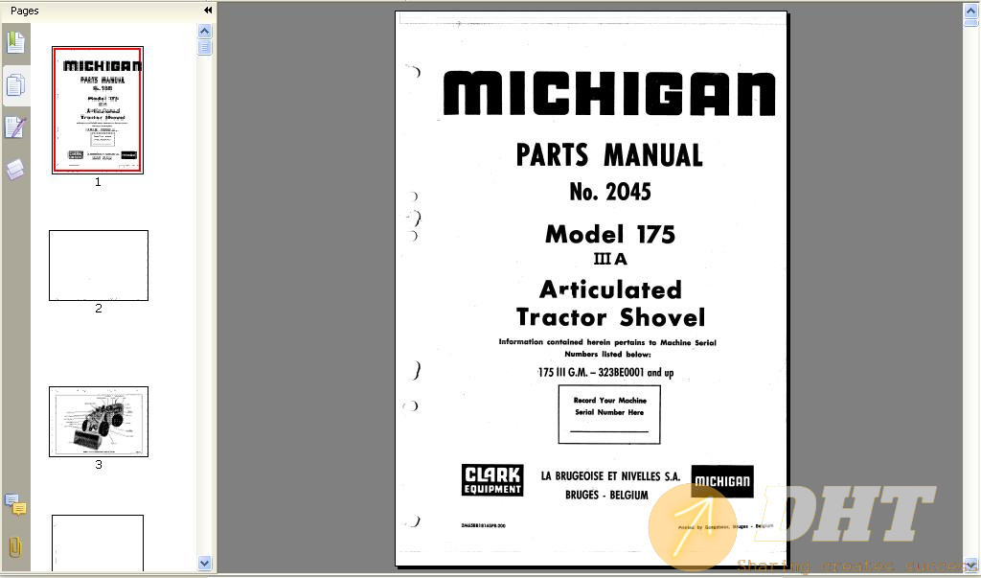Screen dimensions: 981x578
Task: Click the 'BRUGES - BELGIUM' text
Action: (x=606, y=495)
